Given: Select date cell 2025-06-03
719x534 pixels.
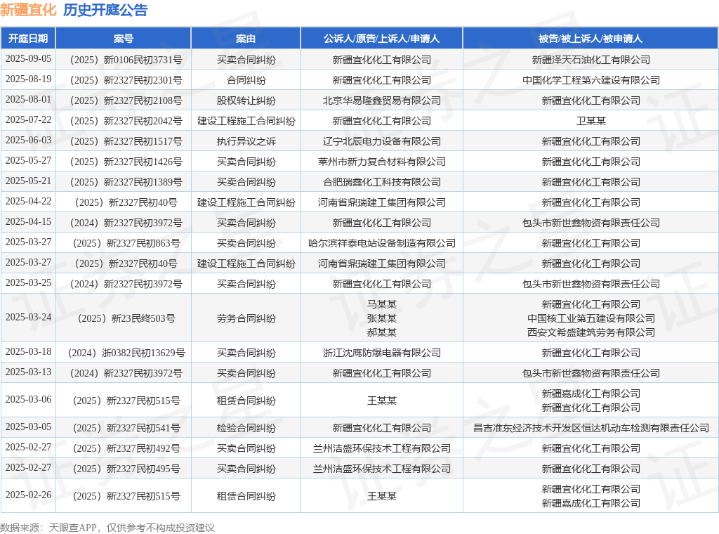Looking at the screenshot, I should tap(28, 141).
